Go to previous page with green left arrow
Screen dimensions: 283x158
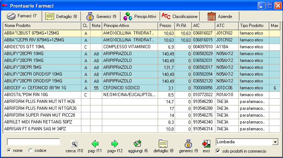click(x=95, y=144)
